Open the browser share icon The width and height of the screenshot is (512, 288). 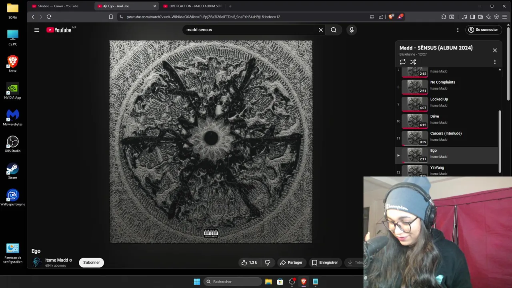tap(381, 17)
